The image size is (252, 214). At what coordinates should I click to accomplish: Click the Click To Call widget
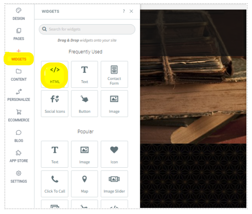coord(55,184)
